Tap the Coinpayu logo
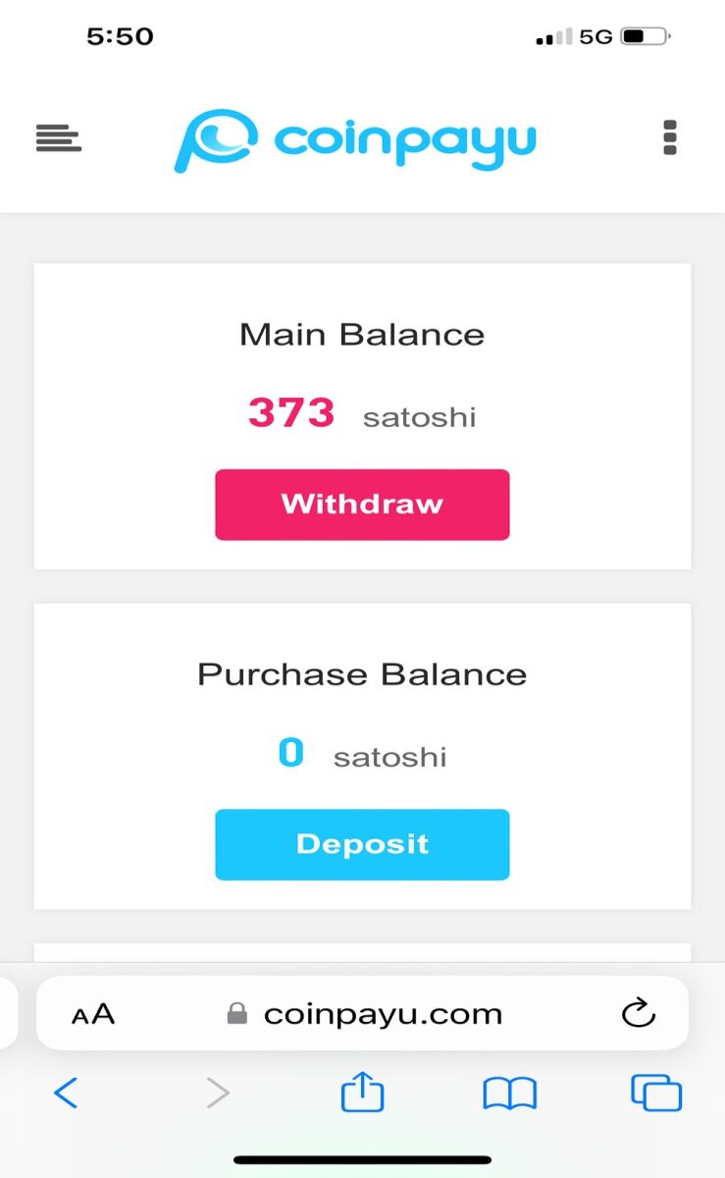This screenshot has height=1178, width=725. coord(355,140)
